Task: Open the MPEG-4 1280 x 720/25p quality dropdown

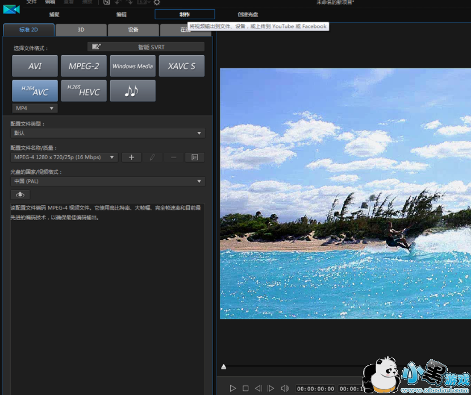Action: point(64,157)
